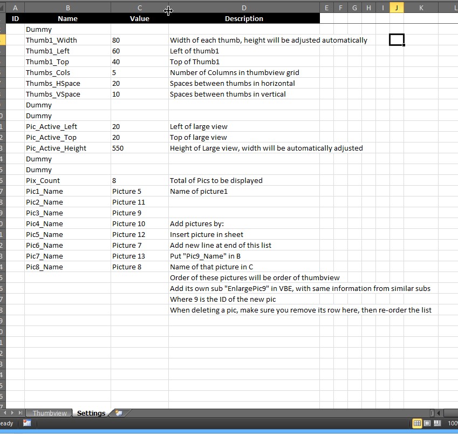Select cell 'Pix_Count'
The width and height of the screenshot is (458, 434).
(68, 181)
